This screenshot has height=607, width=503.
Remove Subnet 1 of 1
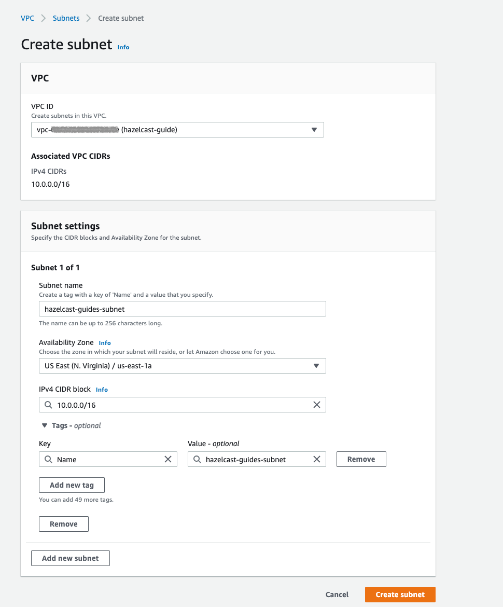pyautogui.click(x=64, y=524)
